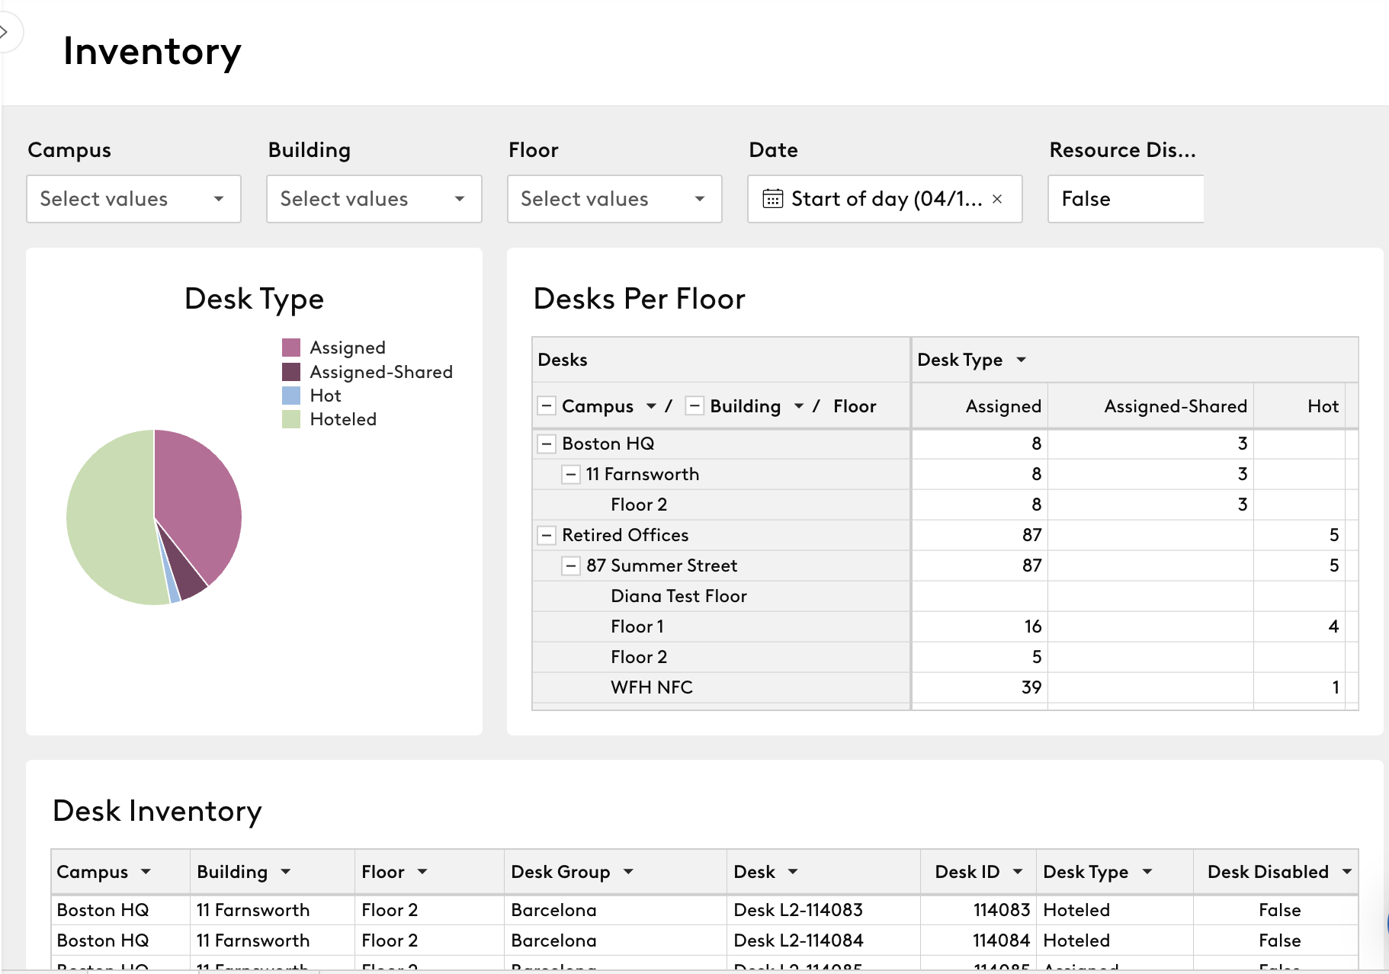
Task: Click the Desk ID 114083 cell
Action: [978, 910]
